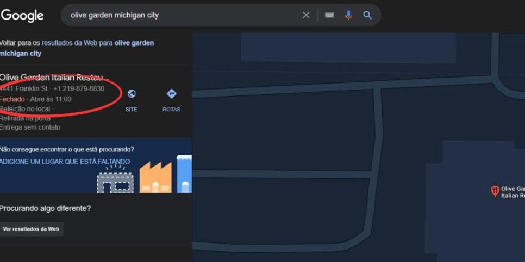Click the Olive Garden map pin
525x262 pixels.
click(x=495, y=191)
